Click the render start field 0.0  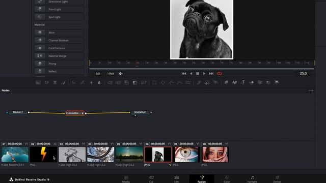click(98, 74)
